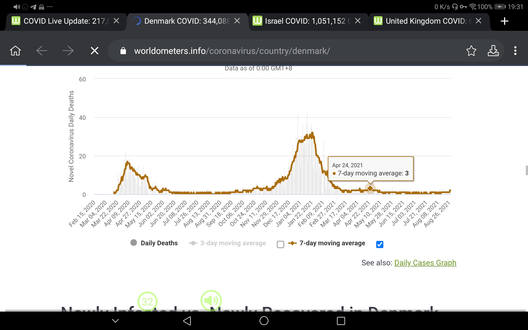
Task: Switch to the Israel COVID tab
Action: click(x=305, y=21)
